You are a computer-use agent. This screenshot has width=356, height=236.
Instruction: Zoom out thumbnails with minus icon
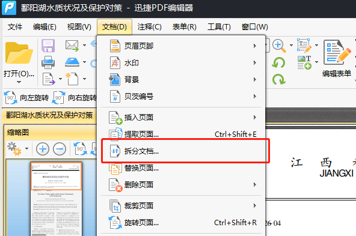60,149
